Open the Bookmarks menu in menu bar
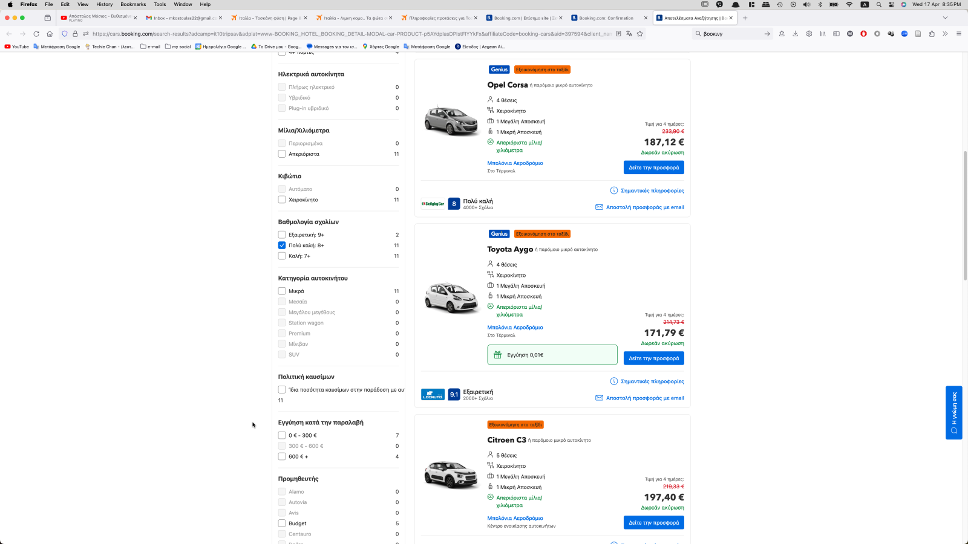968x544 pixels. click(133, 4)
